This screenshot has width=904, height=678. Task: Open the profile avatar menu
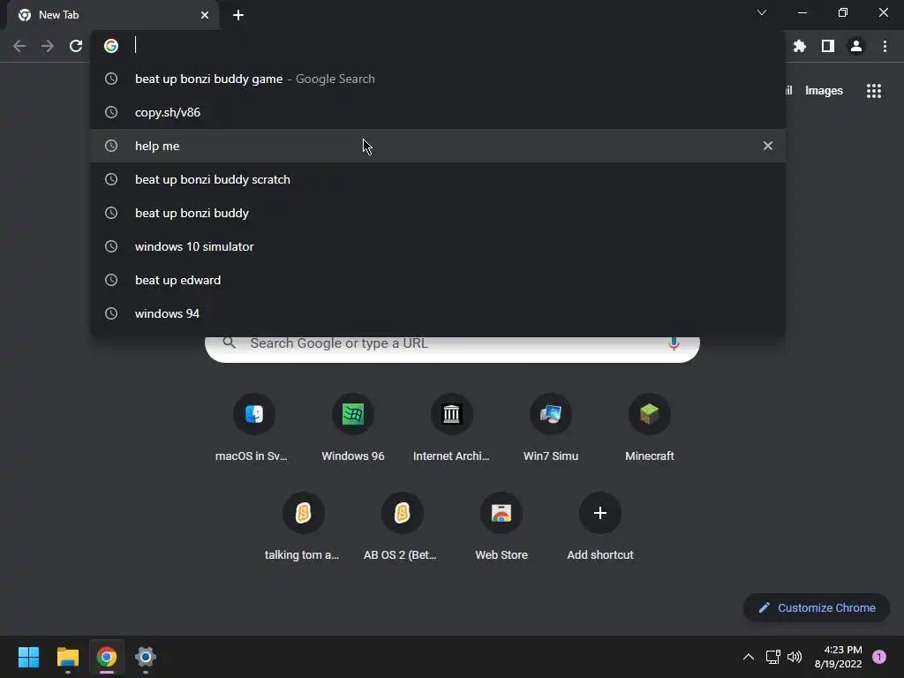pyautogui.click(x=856, y=46)
